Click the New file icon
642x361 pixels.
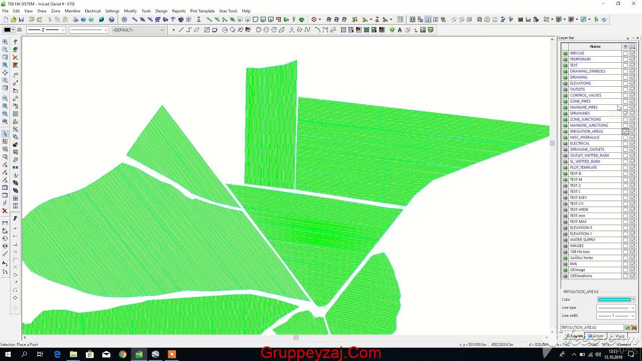[6, 20]
